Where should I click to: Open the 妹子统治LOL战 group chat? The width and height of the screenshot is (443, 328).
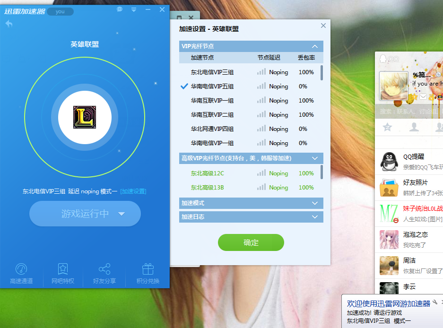[409, 214]
